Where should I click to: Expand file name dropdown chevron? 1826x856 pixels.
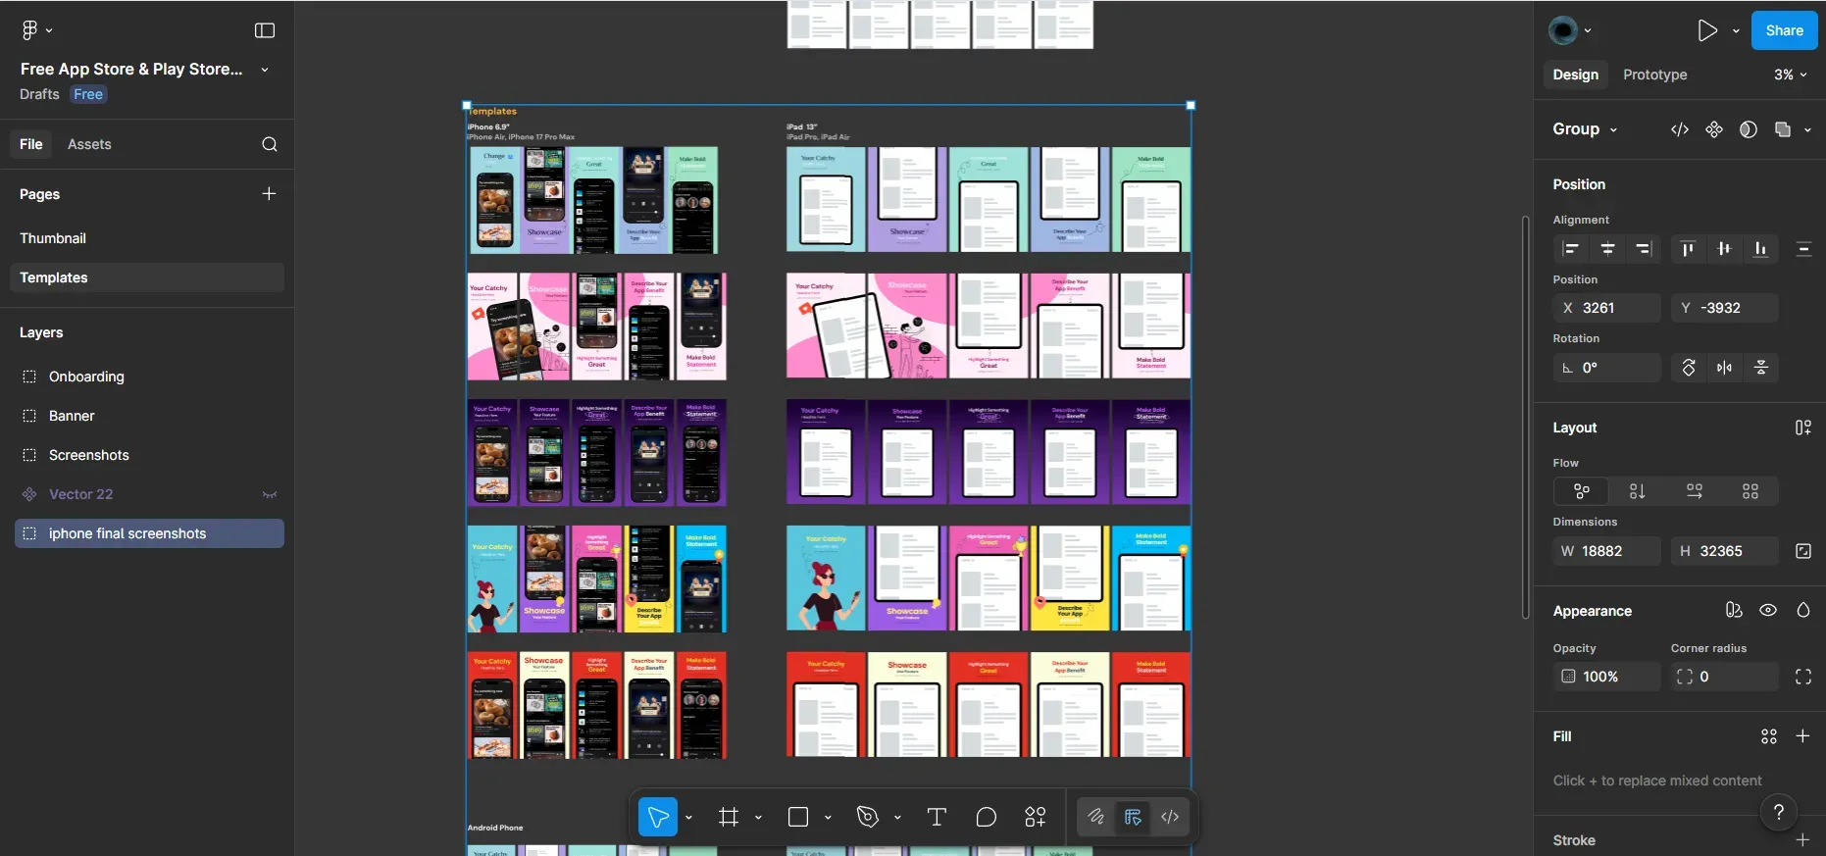click(265, 70)
